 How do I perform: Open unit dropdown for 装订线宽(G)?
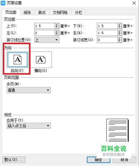tap(128, 40)
